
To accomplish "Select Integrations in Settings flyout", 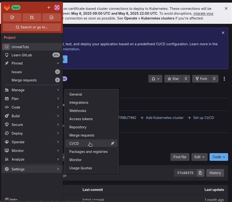I will (x=92, y=102).
